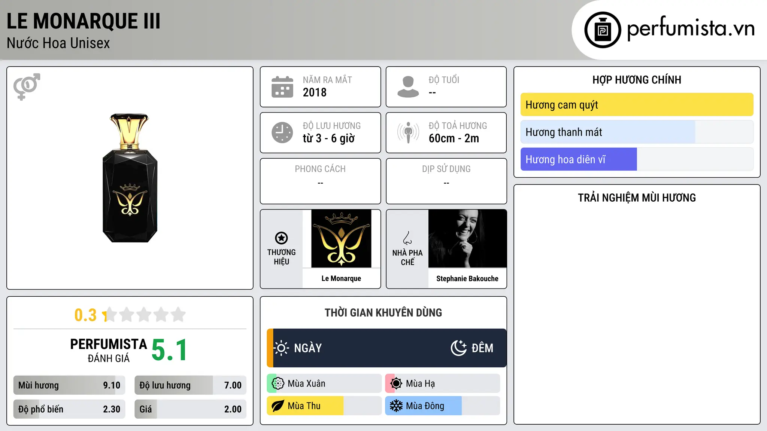Viewport: 767px width, 431px height.
Task: Click the Nhà pha chế label
Action: (x=407, y=257)
